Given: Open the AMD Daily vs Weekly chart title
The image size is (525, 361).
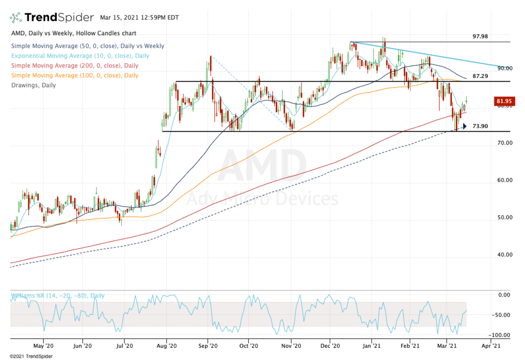Looking at the screenshot, I should tap(73, 33).
